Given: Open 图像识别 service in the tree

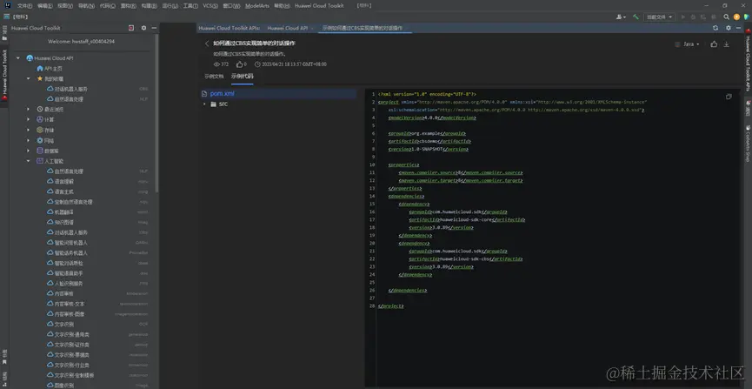Looking at the screenshot, I should [63, 386].
